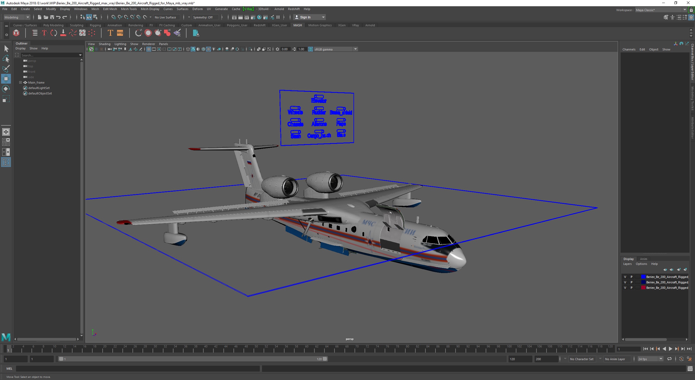The image size is (695, 380).
Task: Choose the Lasso select tool
Action: tap(6, 59)
